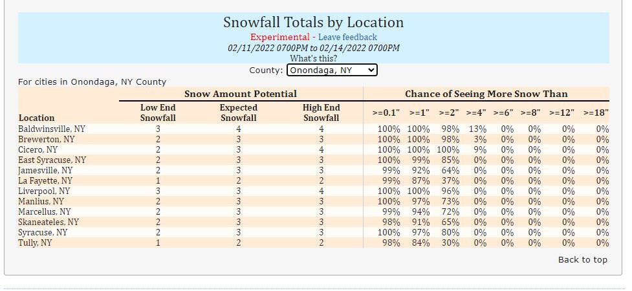Click the Snow Amount Potential group header
The height and width of the screenshot is (291, 632).
(x=241, y=94)
